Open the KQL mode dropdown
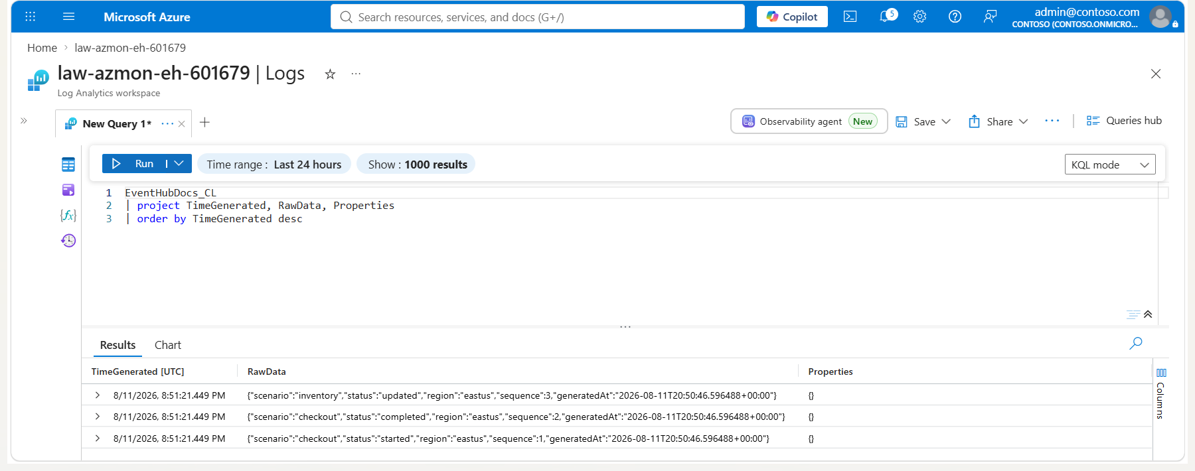Image resolution: width=1195 pixels, height=471 pixels. [1110, 165]
